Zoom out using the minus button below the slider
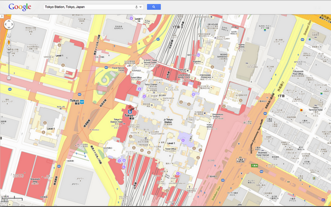Screen dimensions: 331x207 (x=9, y=78)
